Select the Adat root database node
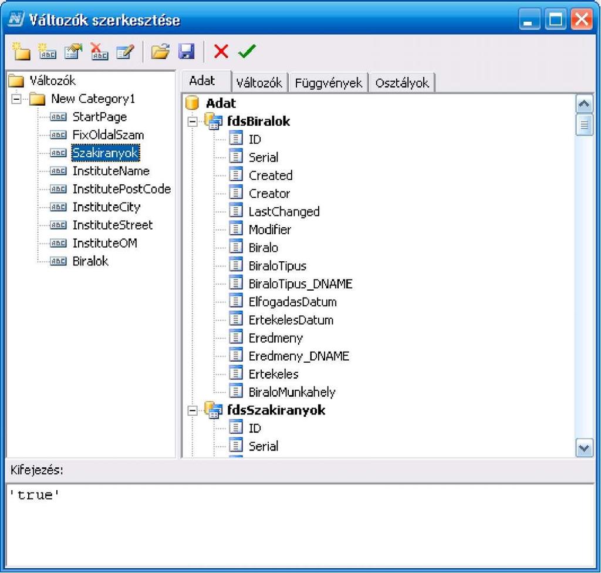Image resolution: width=601 pixels, height=573 pixels. pos(221,103)
